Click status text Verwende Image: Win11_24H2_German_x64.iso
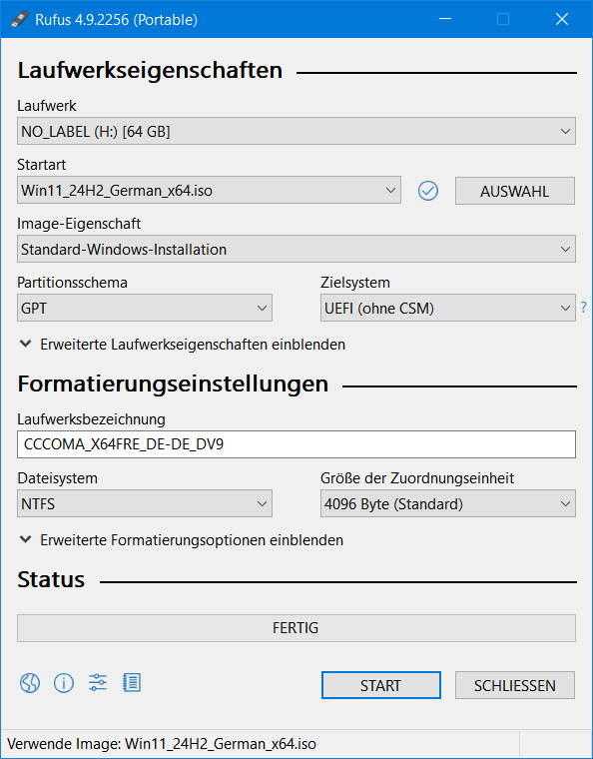The image size is (593, 759). coord(162,744)
